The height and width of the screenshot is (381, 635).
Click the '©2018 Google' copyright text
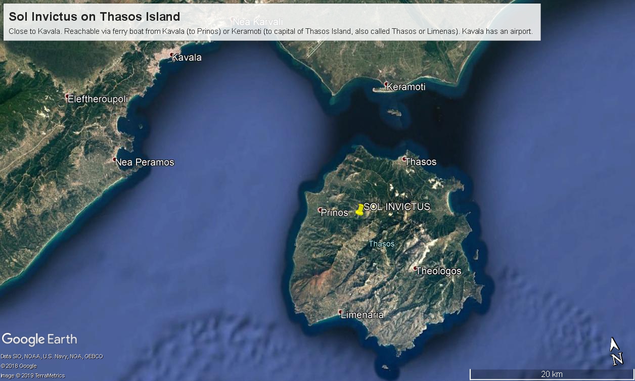point(19,366)
